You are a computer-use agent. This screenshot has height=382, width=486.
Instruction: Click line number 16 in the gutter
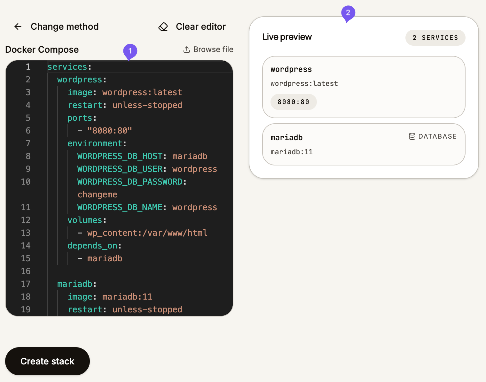(x=26, y=271)
